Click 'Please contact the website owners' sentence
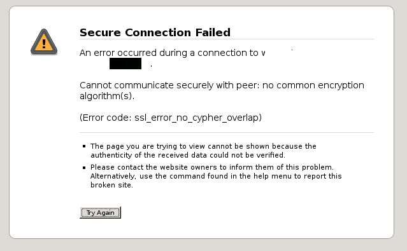The height and width of the screenshot is (251, 407). point(212,167)
